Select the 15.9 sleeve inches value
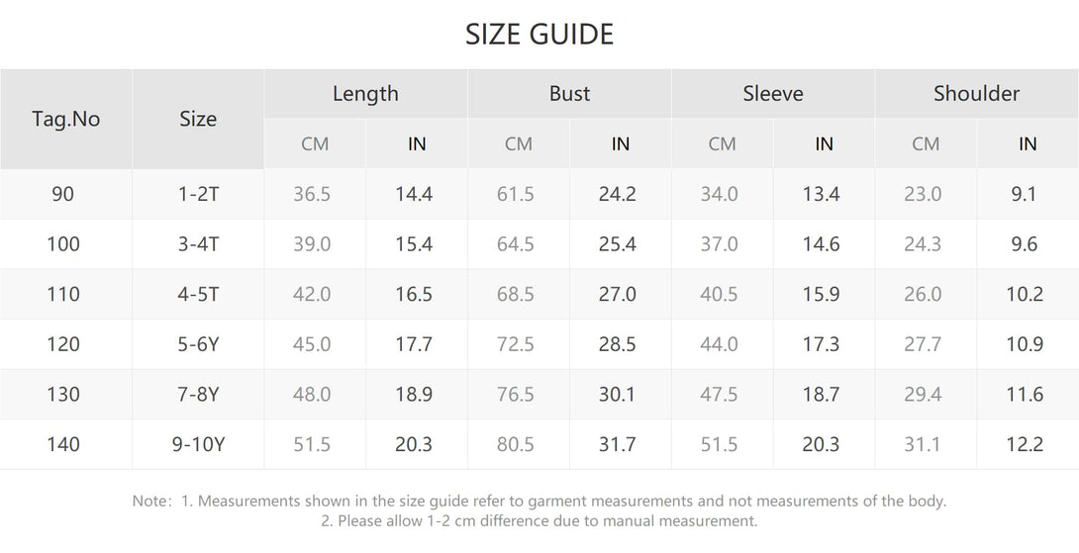Viewport: 1079px width, 553px height. (x=821, y=295)
